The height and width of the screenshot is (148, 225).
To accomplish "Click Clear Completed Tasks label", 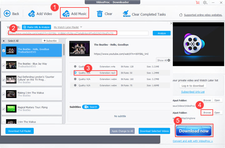I will 149,14.
